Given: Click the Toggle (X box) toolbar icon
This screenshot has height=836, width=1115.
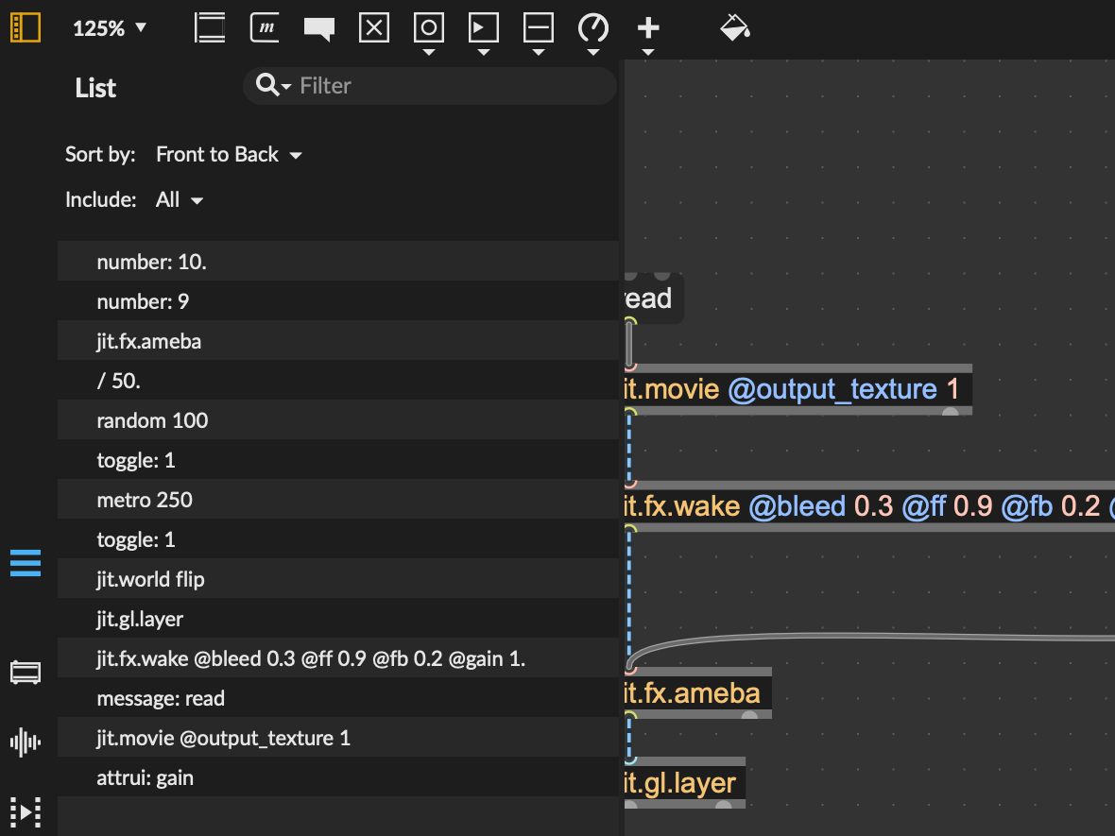Looking at the screenshot, I should 374,27.
